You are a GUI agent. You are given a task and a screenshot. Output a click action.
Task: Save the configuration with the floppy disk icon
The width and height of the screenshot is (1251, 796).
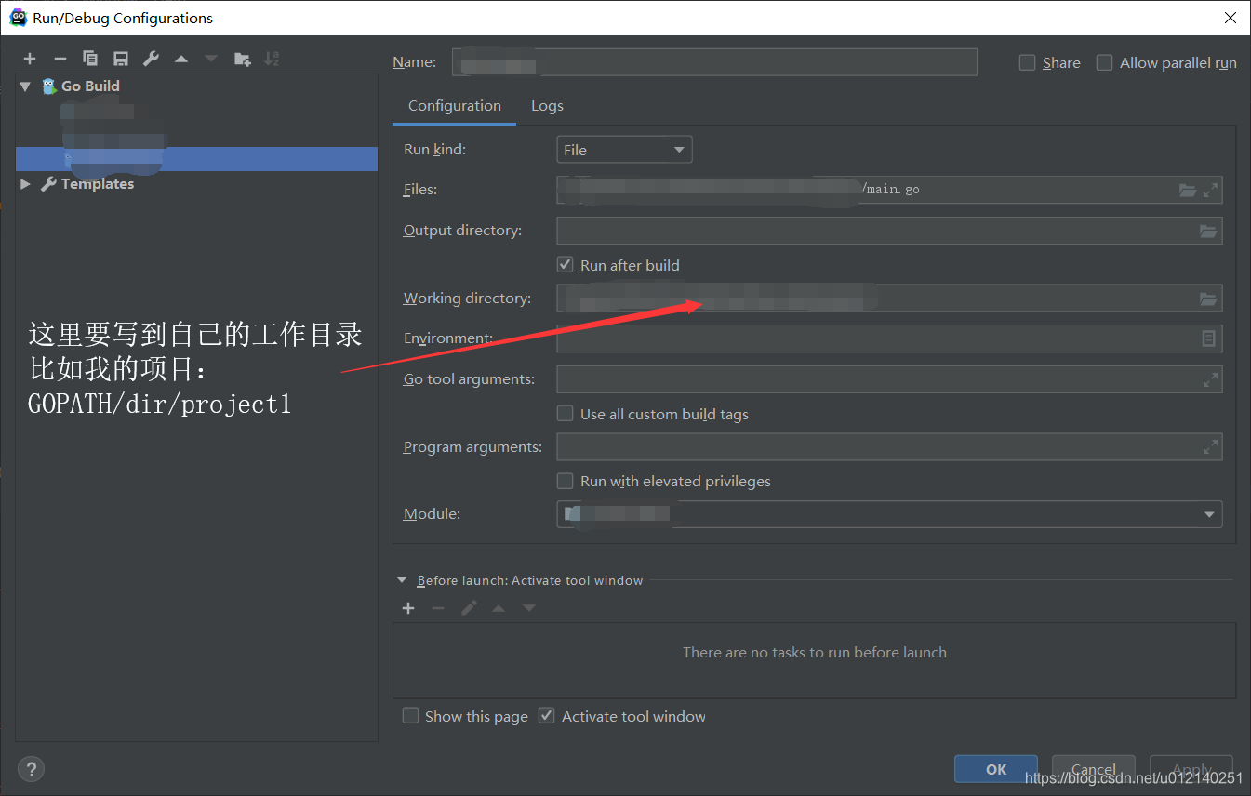(x=121, y=59)
